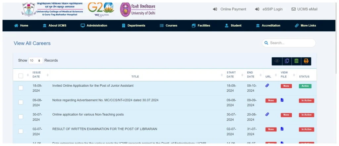Click the green database export icon
The image size is (339, 146).
pos(296,61)
